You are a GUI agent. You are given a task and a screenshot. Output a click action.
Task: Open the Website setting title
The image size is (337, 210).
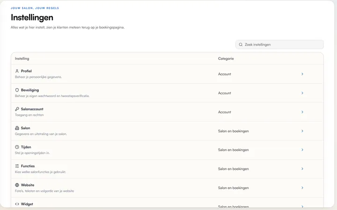(28, 185)
